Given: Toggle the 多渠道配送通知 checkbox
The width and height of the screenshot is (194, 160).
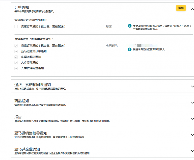Looking at the screenshot, I should point(16,57).
